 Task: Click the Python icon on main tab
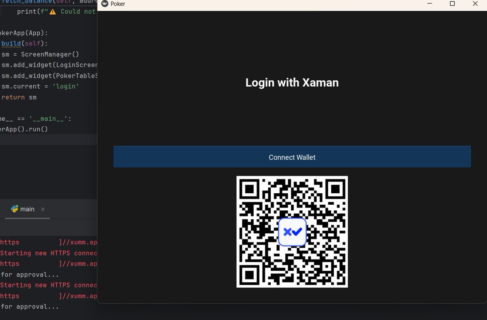pos(15,209)
